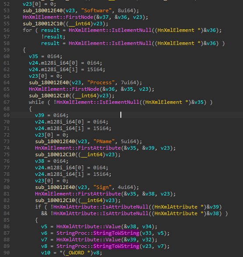Click argument 5ui64 on line 73
243x257 pixels.
coord(128,141)
